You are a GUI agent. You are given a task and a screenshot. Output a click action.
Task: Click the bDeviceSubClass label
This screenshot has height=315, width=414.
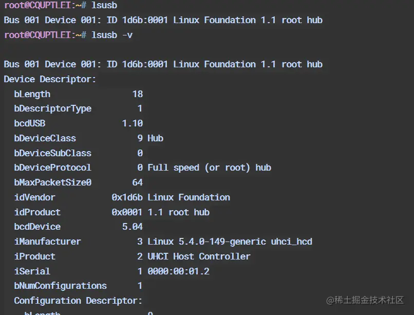[x=53, y=153]
